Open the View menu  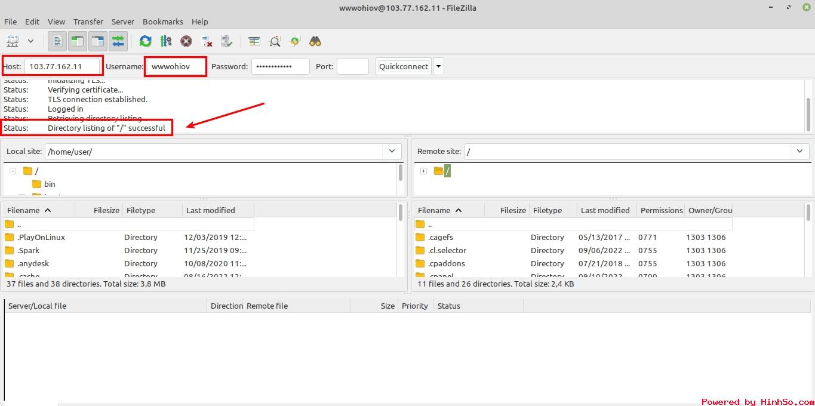56,21
